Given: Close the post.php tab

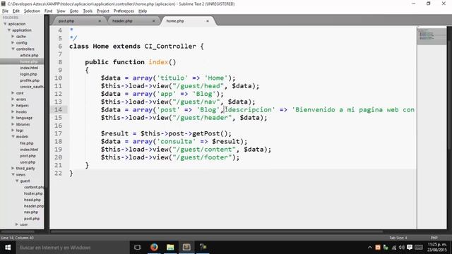Looking at the screenshot, I should coord(100,21).
